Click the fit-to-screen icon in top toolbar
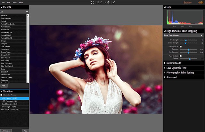The image size is (205, 132). click(x=92, y=2)
